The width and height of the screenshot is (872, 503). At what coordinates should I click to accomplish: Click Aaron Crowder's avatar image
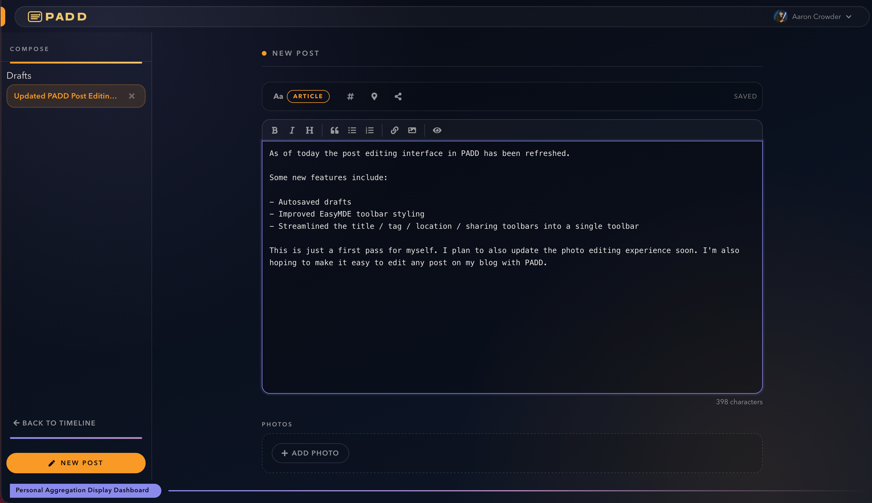(780, 17)
